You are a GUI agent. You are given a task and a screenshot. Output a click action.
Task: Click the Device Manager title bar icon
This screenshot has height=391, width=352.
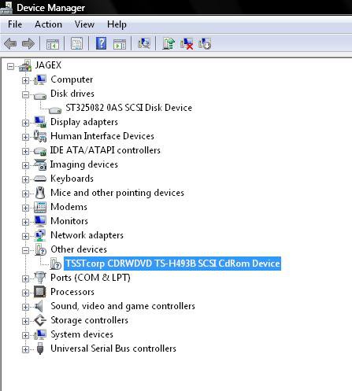[x=6, y=8]
